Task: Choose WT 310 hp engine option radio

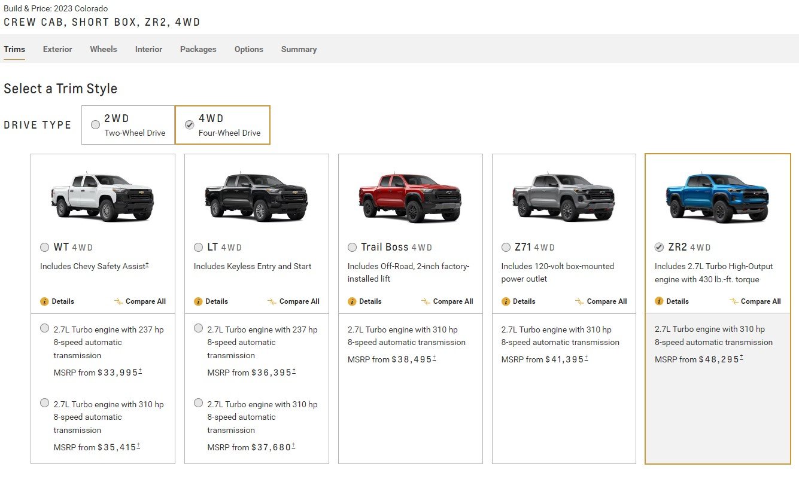Action: tap(44, 402)
